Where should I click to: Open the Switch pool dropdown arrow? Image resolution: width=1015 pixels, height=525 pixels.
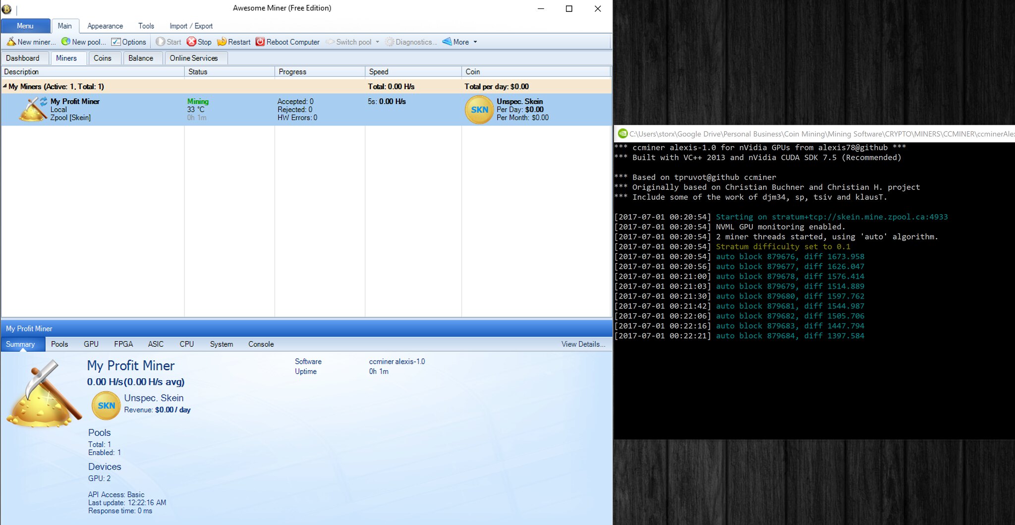378,42
